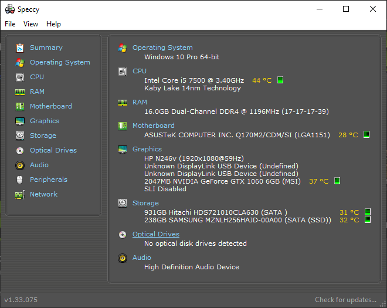Select Graphics in the sidebar
387x308 pixels.
point(45,121)
